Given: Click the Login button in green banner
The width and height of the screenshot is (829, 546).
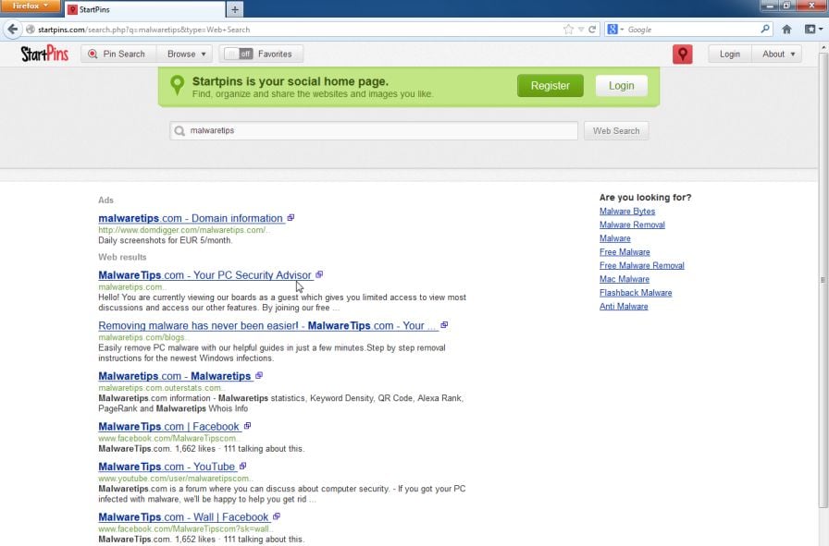Looking at the screenshot, I should (621, 86).
